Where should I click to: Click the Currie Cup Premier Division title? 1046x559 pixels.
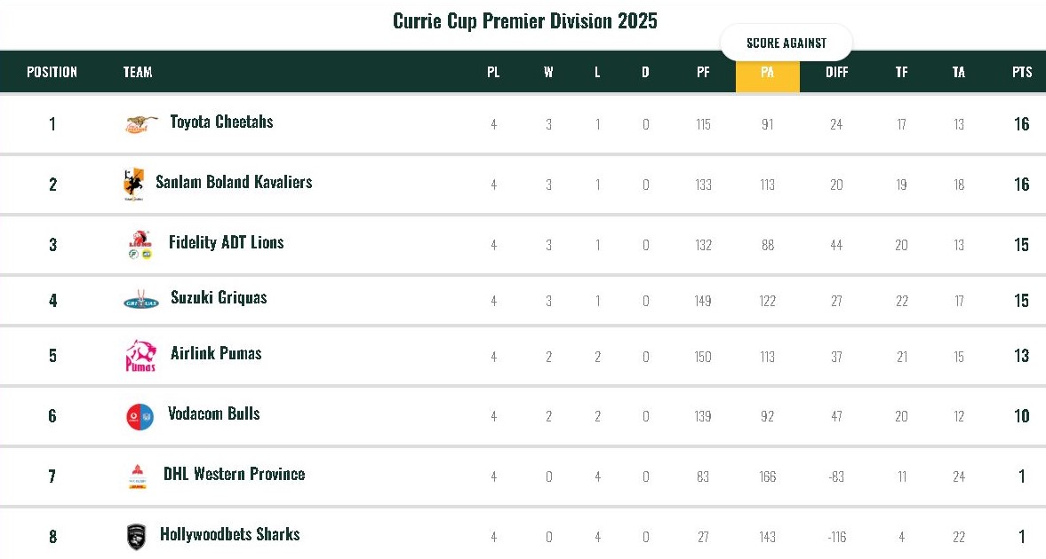click(524, 20)
